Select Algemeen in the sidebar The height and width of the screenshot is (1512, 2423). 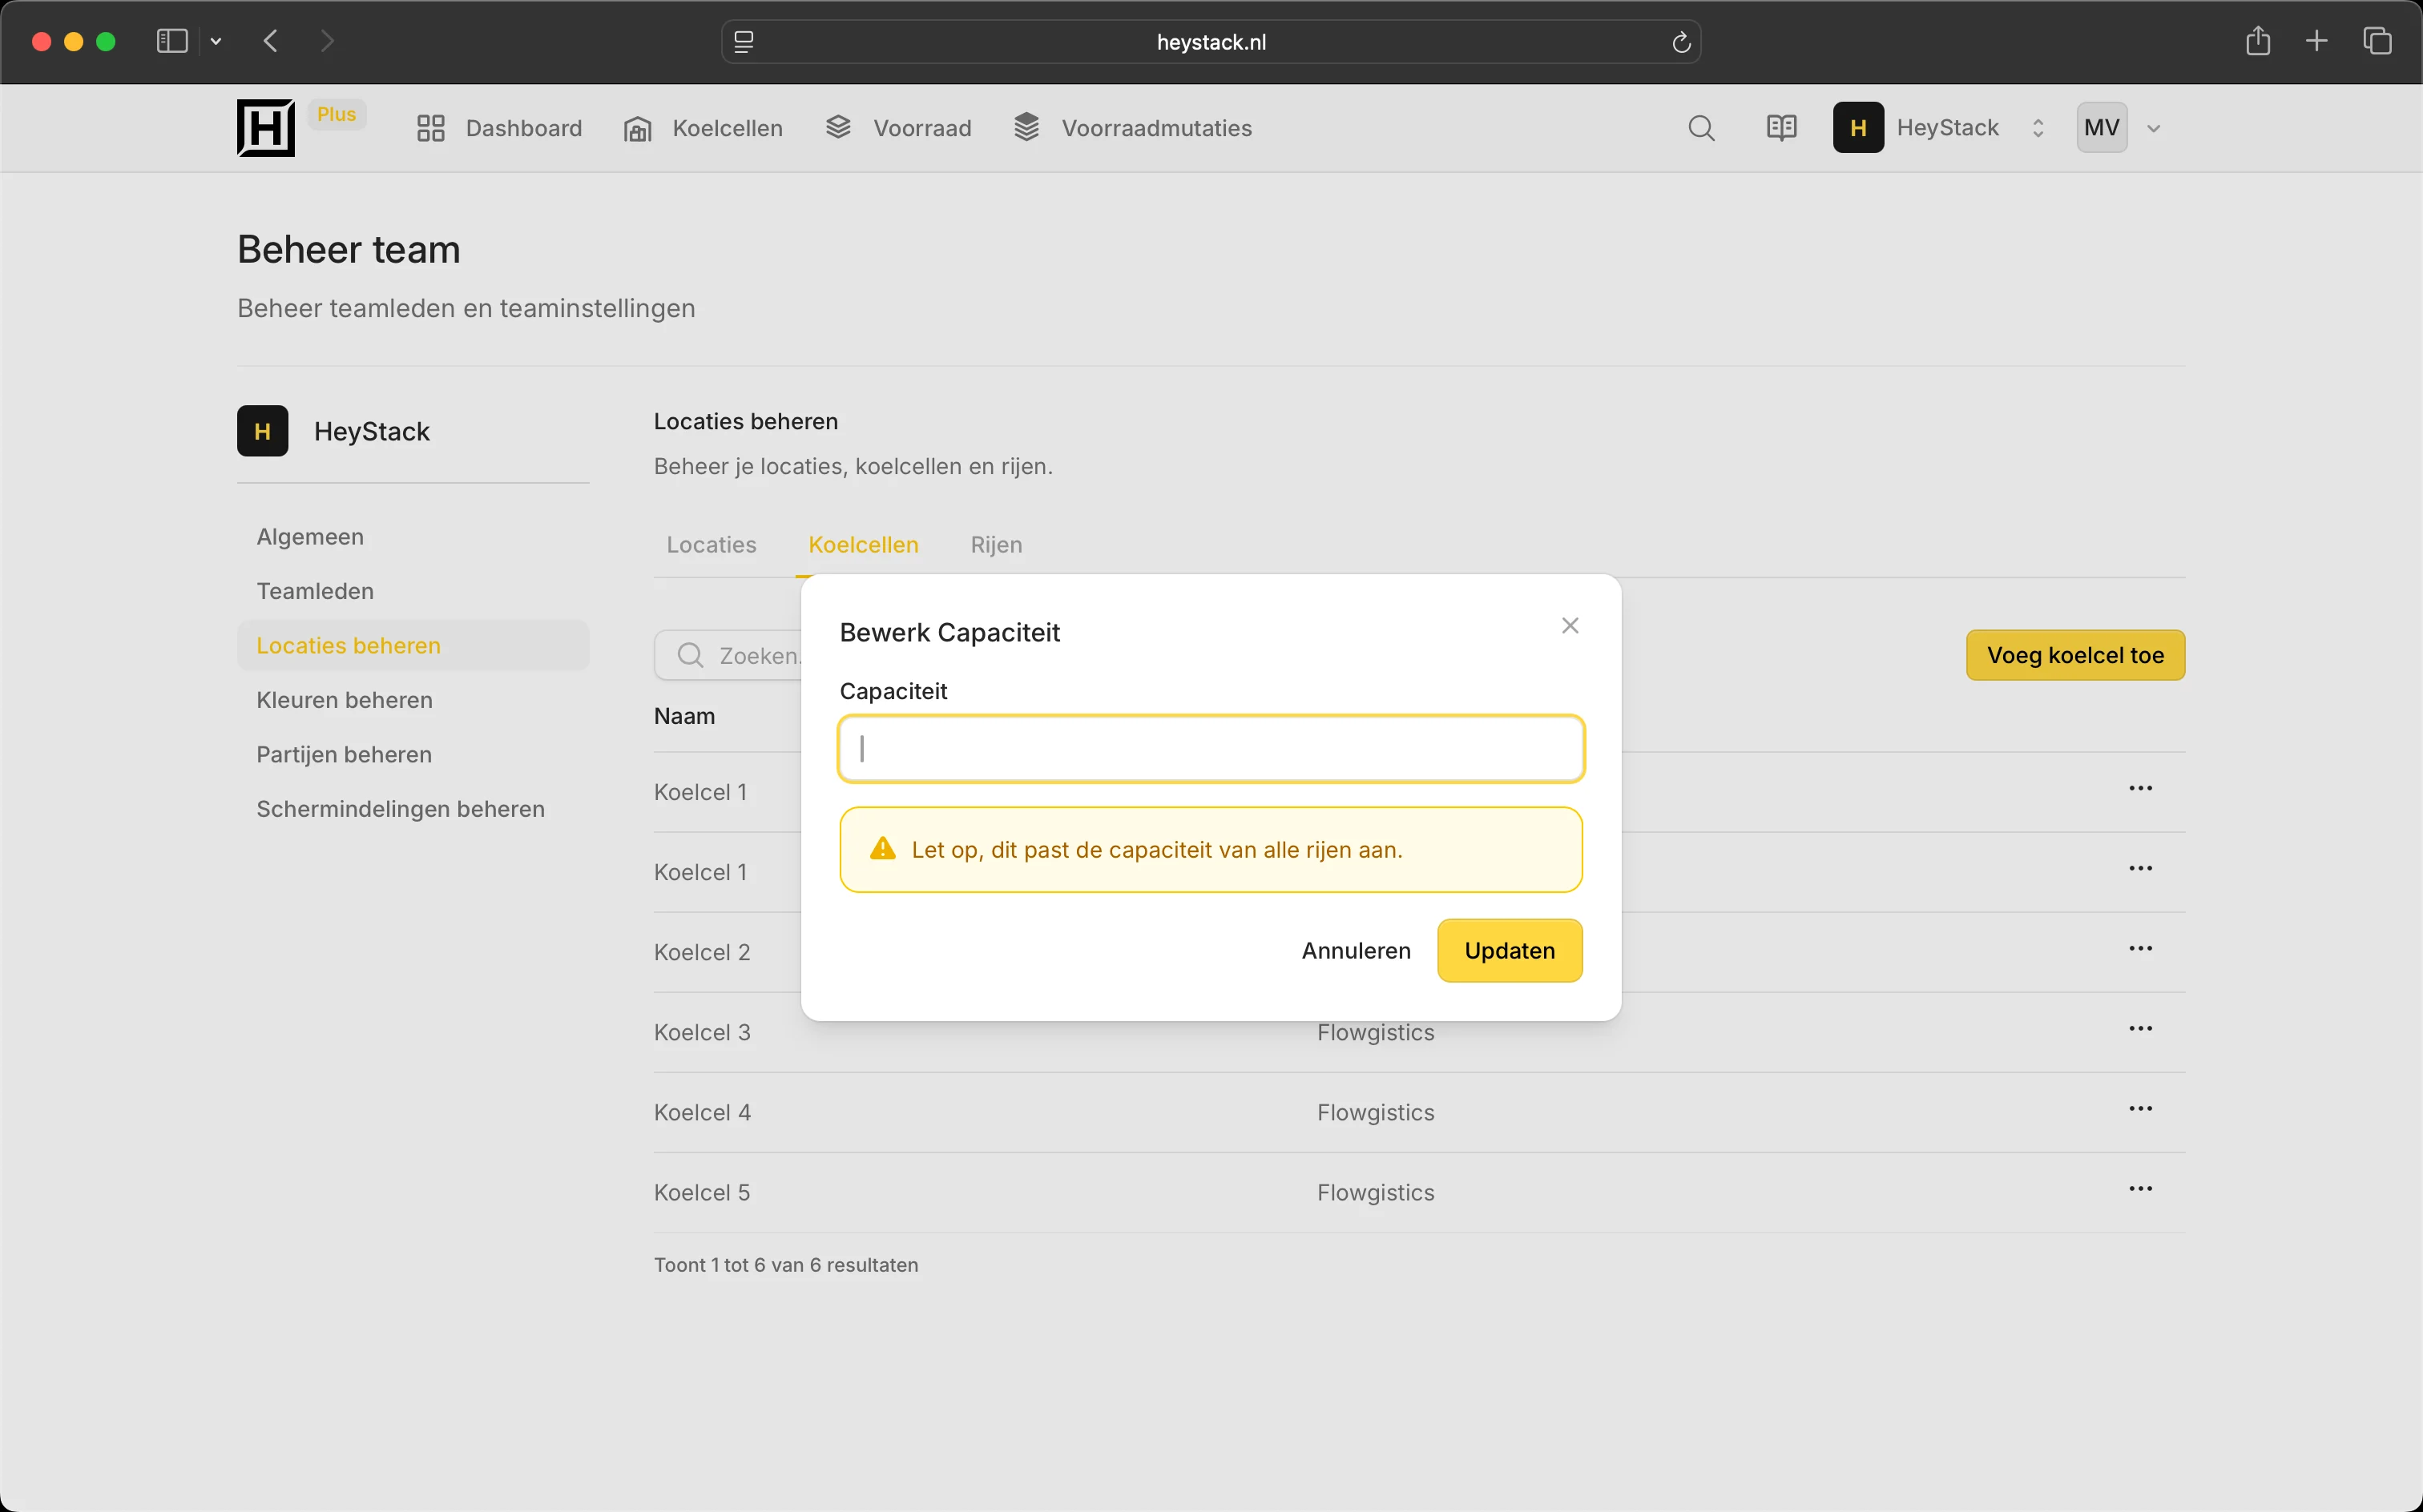coord(310,537)
